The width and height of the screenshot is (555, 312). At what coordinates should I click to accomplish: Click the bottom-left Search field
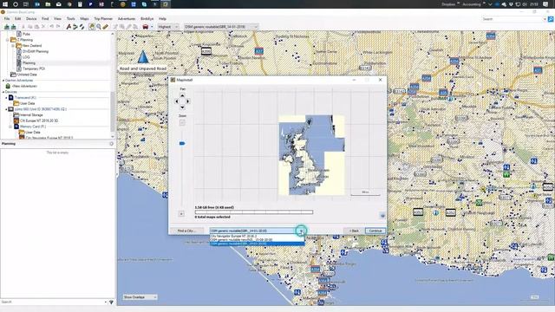(53, 302)
